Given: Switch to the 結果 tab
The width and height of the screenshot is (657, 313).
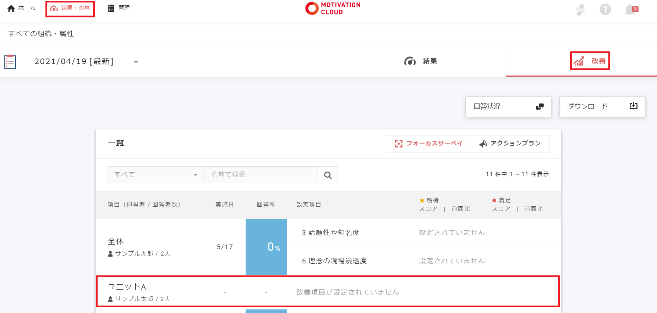Looking at the screenshot, I should (421, 61).
